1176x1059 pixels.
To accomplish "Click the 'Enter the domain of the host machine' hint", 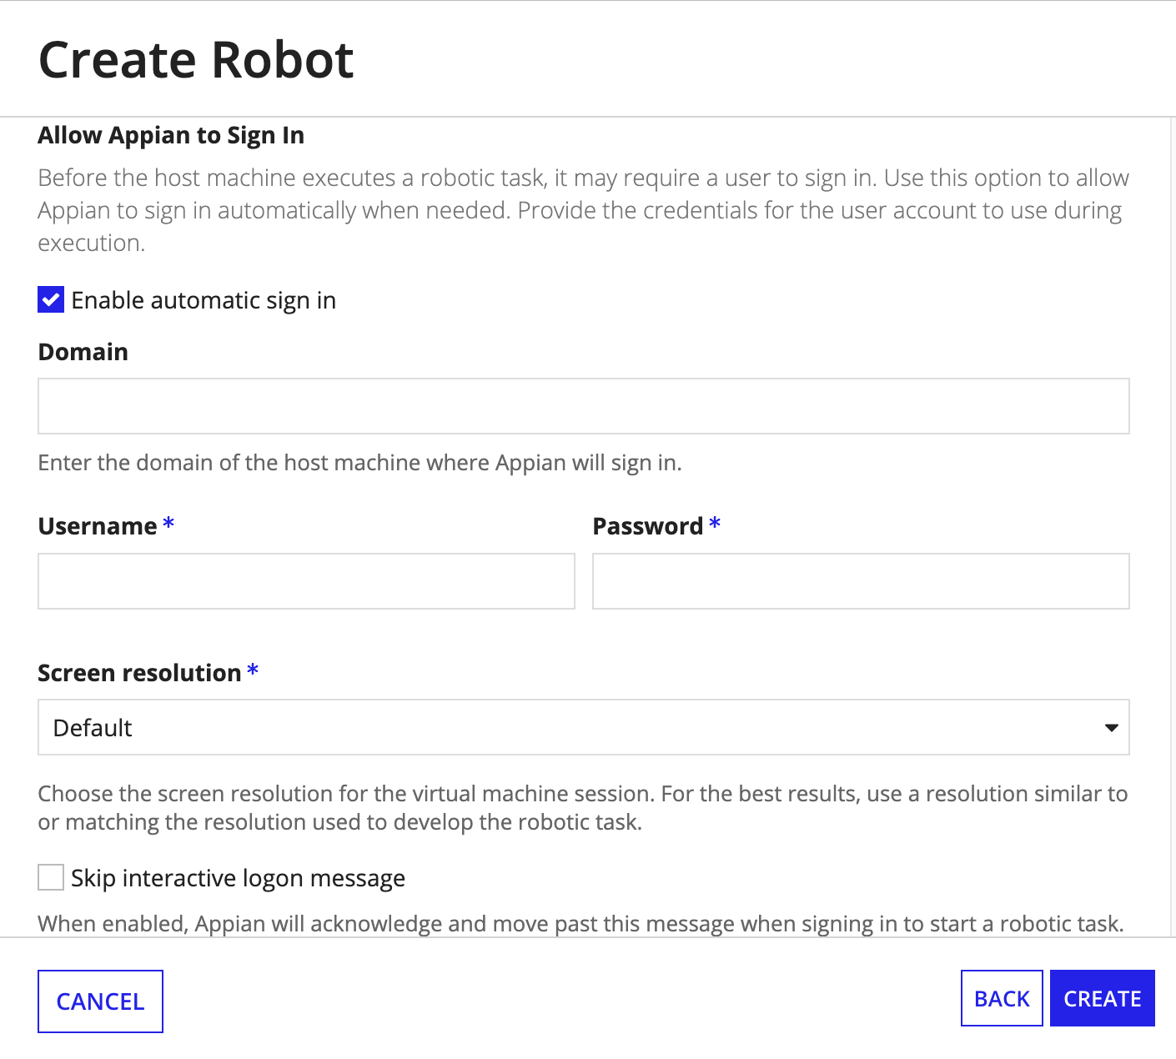I will click(360, 463).
